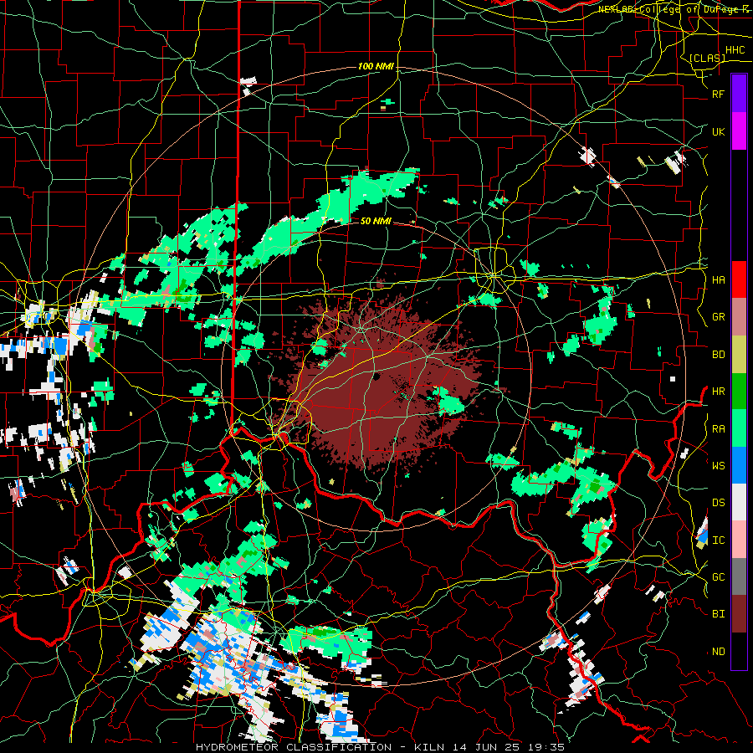This screenshot has height=753, width=753.
Task: Click the BI legend label
Action: click(719, 614)
